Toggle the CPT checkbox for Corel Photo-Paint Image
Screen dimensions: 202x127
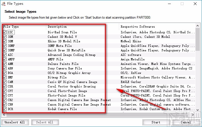pyautogui.click(x=5, y=91)
